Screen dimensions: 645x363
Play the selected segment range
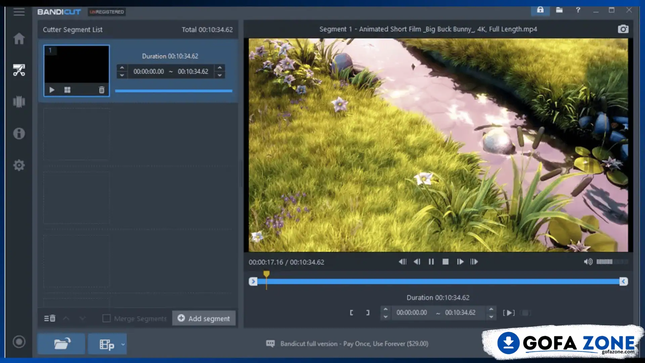pyautogui.click(x=509, y=313)
